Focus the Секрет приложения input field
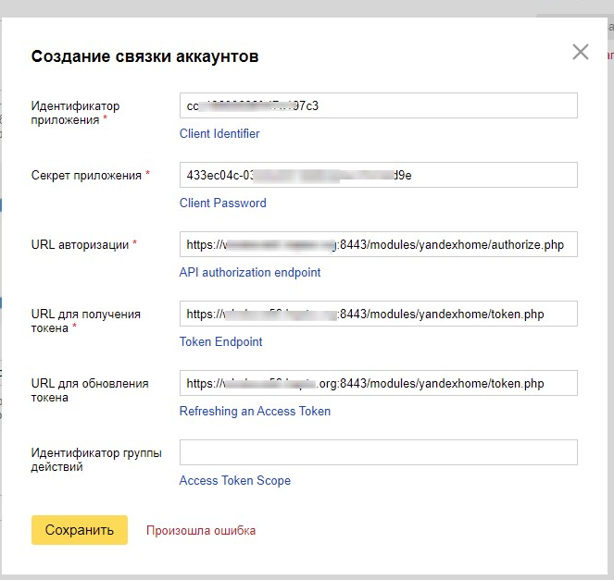This screenshot has width=614, height=580. 378,175
